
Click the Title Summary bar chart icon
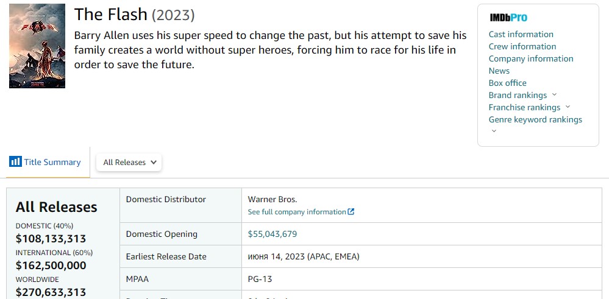tap(15, 162)
